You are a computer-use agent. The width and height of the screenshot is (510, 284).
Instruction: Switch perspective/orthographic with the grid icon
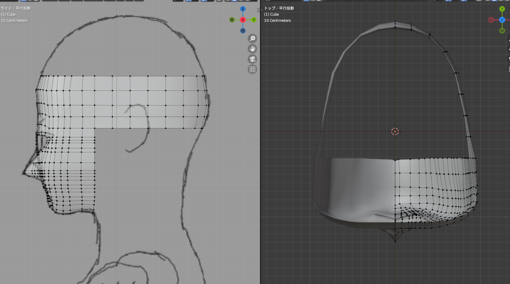(252, 69)
